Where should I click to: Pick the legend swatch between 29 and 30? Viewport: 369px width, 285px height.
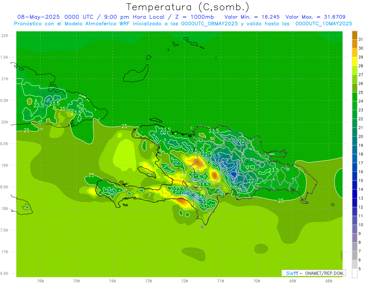(x=355, y=53)
